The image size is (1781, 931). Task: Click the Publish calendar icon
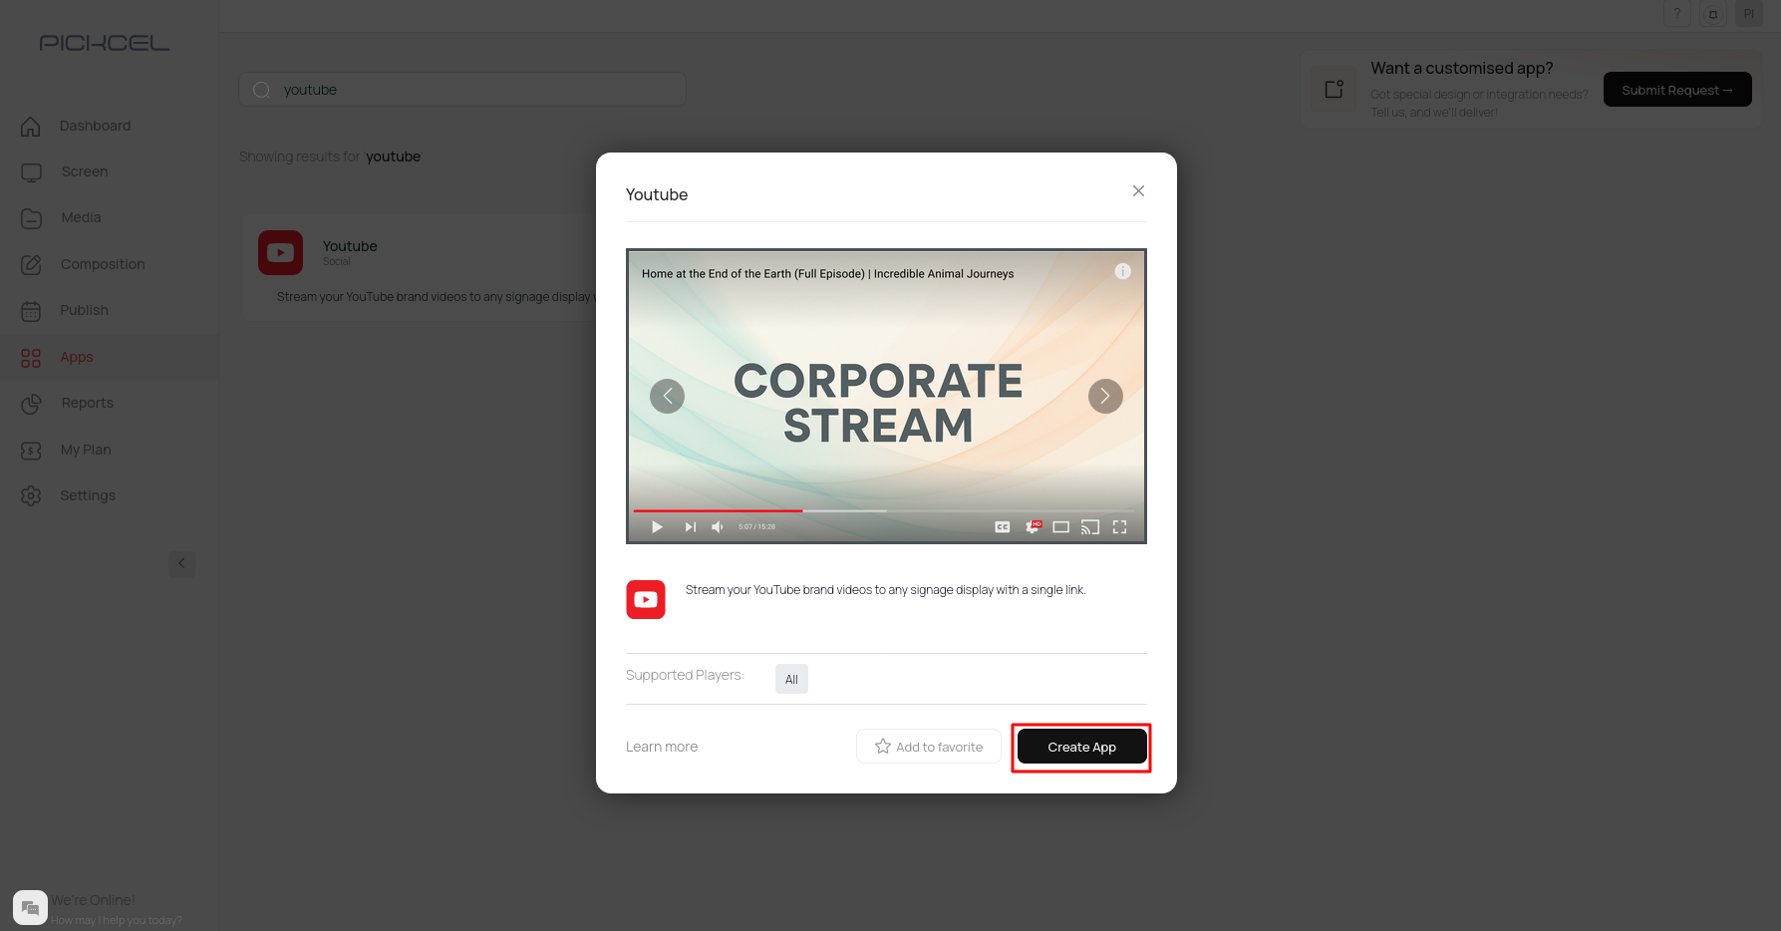point(31,310)
